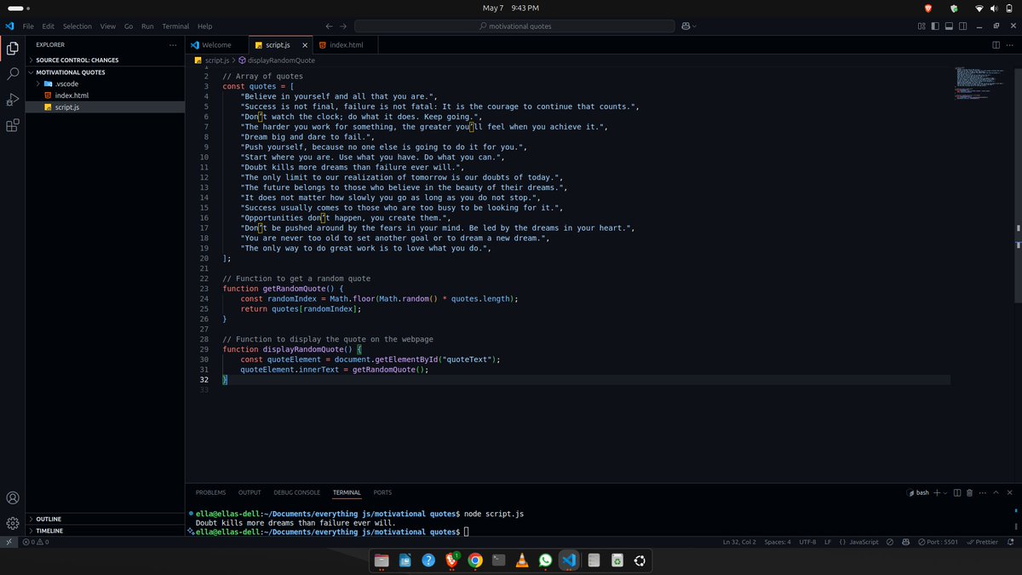Open the Selection menu
Viewport: 1022px width, 575px height.
tap(77, 26)
